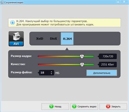Image resolution: width=129 pixels, height=112 pixels.
Task: Click the Размер кадра label
Action: pyautogui.click(x=21, y=56)
